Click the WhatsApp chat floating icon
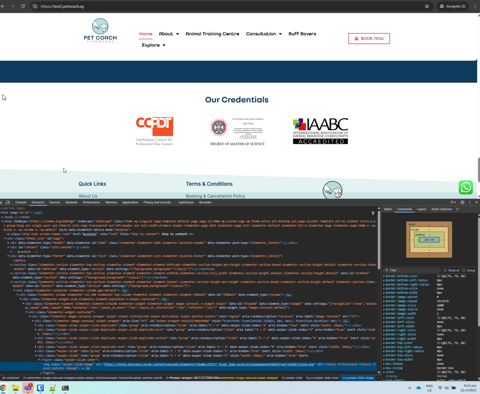The width and height of the screenshot is (480, 394). pos(466,188)
